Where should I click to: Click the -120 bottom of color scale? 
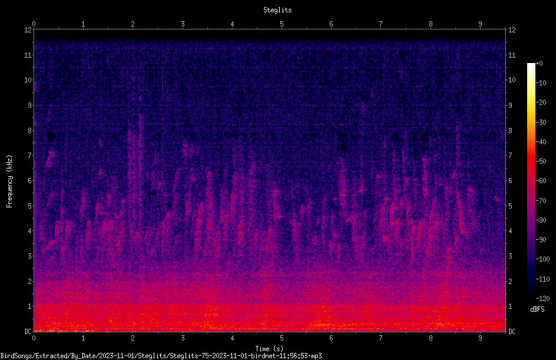click(x=542, y=298)
